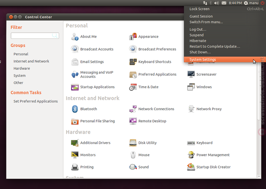Select Lock Screen from session menu
This screenshot has height=189, width=266.
click(x=225, y=9)
